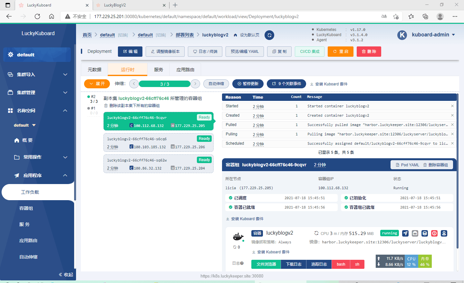Screen dimensions: 464x283
Task: Expand the 集群管理 sidebar menu
Action: (x=38, y=93)
